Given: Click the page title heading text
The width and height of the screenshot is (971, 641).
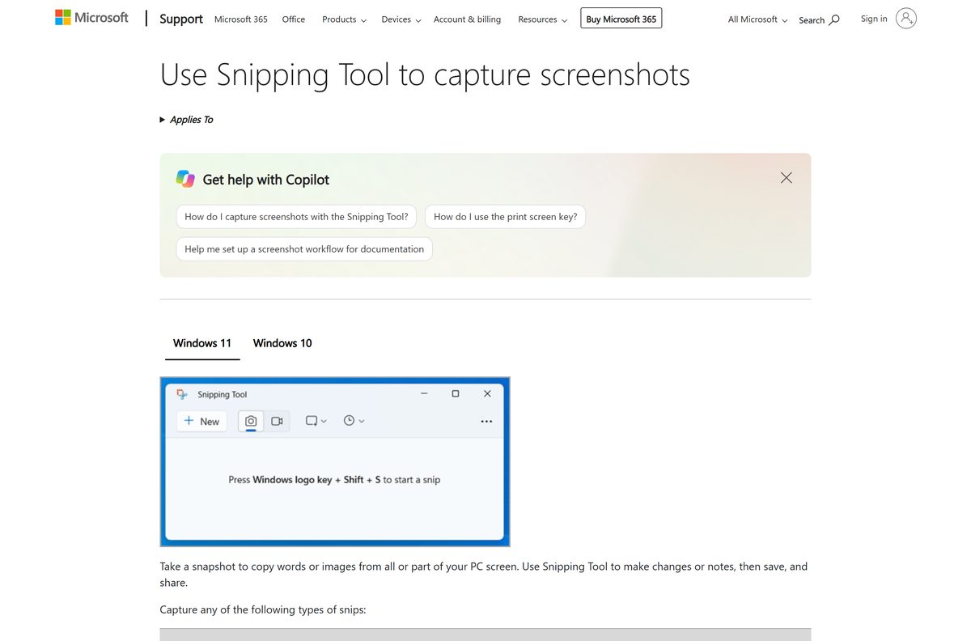Looking at the screenshot, I should 425,74.
